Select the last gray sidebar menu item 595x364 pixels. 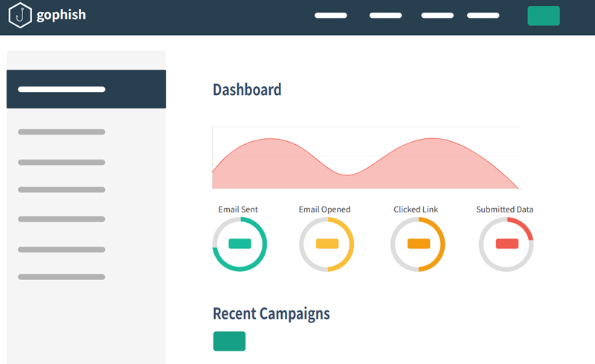click(x=62, y=277)
